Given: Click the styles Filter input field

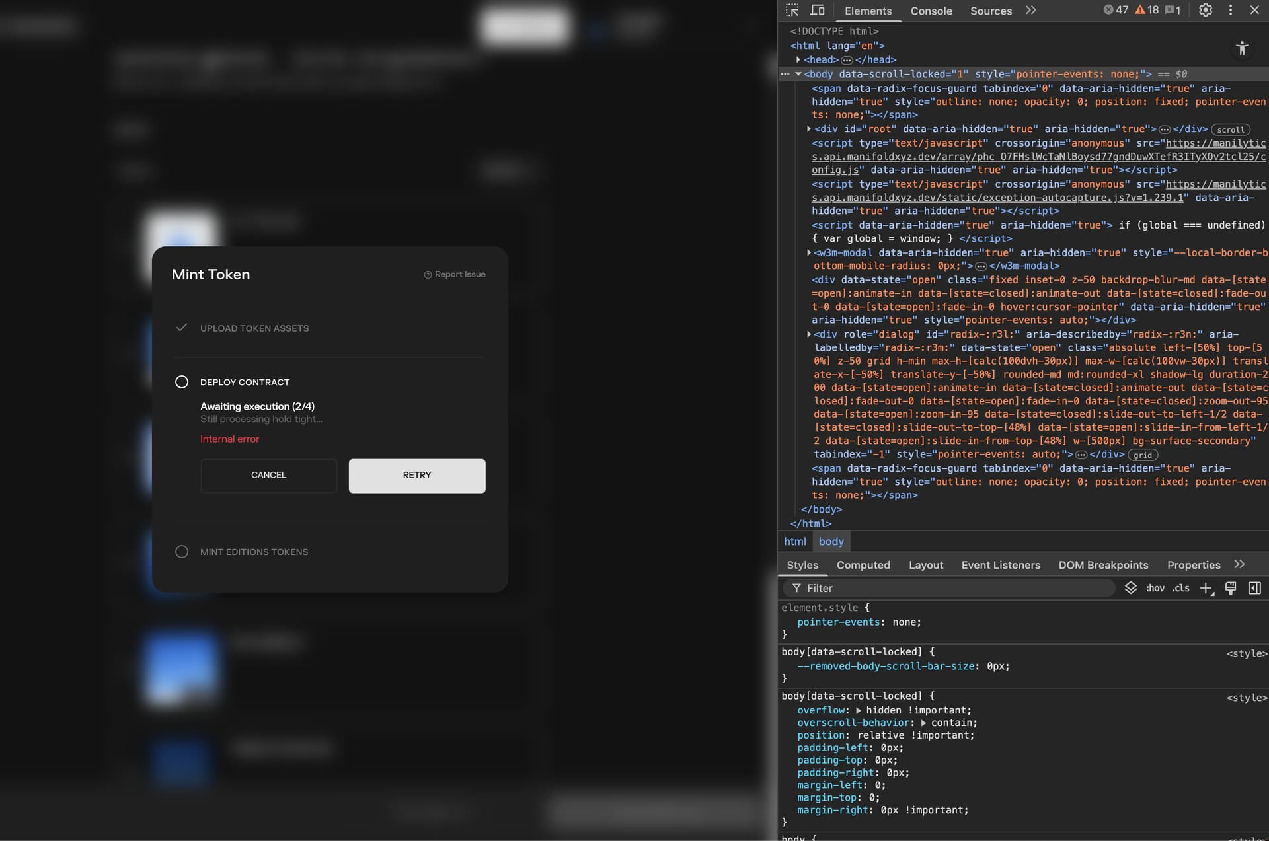Looking at the screenshot, I should pos(952,588).
